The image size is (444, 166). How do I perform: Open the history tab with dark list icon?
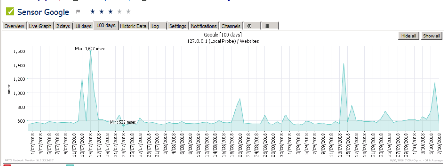tap(270, 26)
